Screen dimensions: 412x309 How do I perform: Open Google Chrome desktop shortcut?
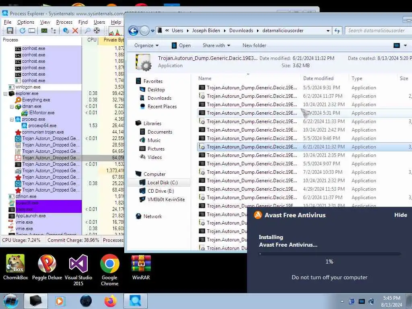[109, 270]
